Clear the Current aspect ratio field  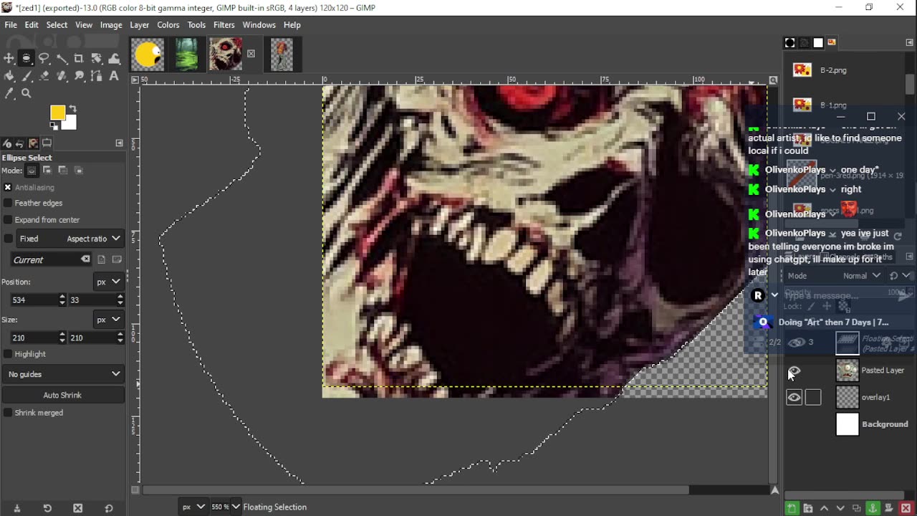point(85,259)
